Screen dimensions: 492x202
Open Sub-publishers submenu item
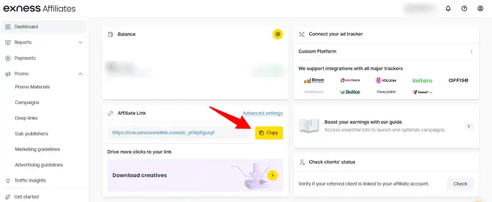point(32,134)
